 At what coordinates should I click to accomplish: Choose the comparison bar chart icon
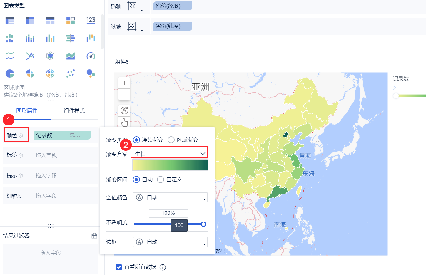(x=71, y=38)
